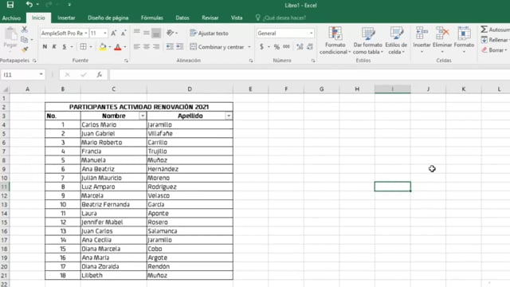Apply the yellow fill color bucket
This screenshot has height=287, width=510.
pos(103,47)
